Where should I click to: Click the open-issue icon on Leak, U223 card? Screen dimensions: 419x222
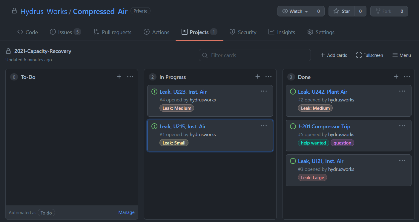(154, 92)
